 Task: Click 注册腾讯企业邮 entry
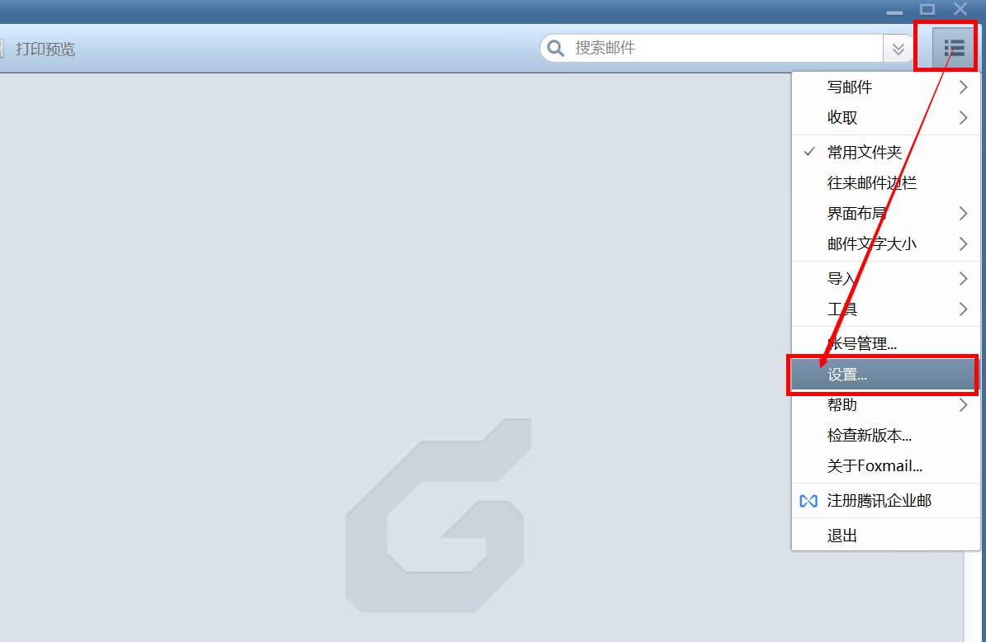(885, 501)
